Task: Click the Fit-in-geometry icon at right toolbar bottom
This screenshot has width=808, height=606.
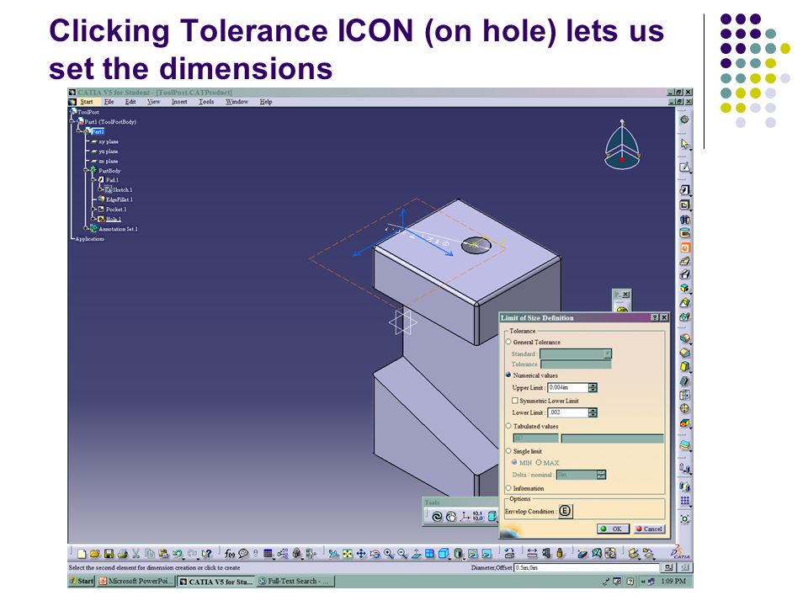Action: tap(684, 518)
